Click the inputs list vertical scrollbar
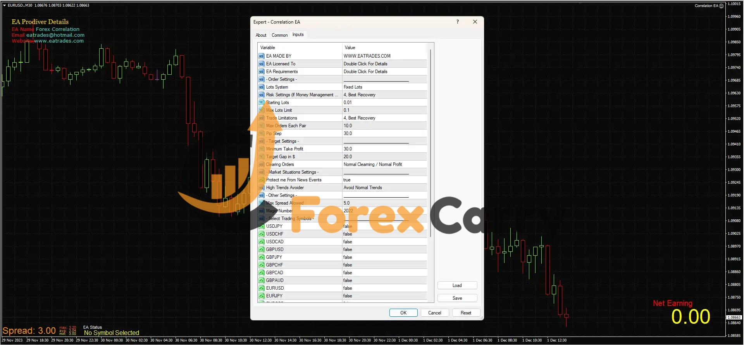744x345 pixels. click(x=430, y=143)
